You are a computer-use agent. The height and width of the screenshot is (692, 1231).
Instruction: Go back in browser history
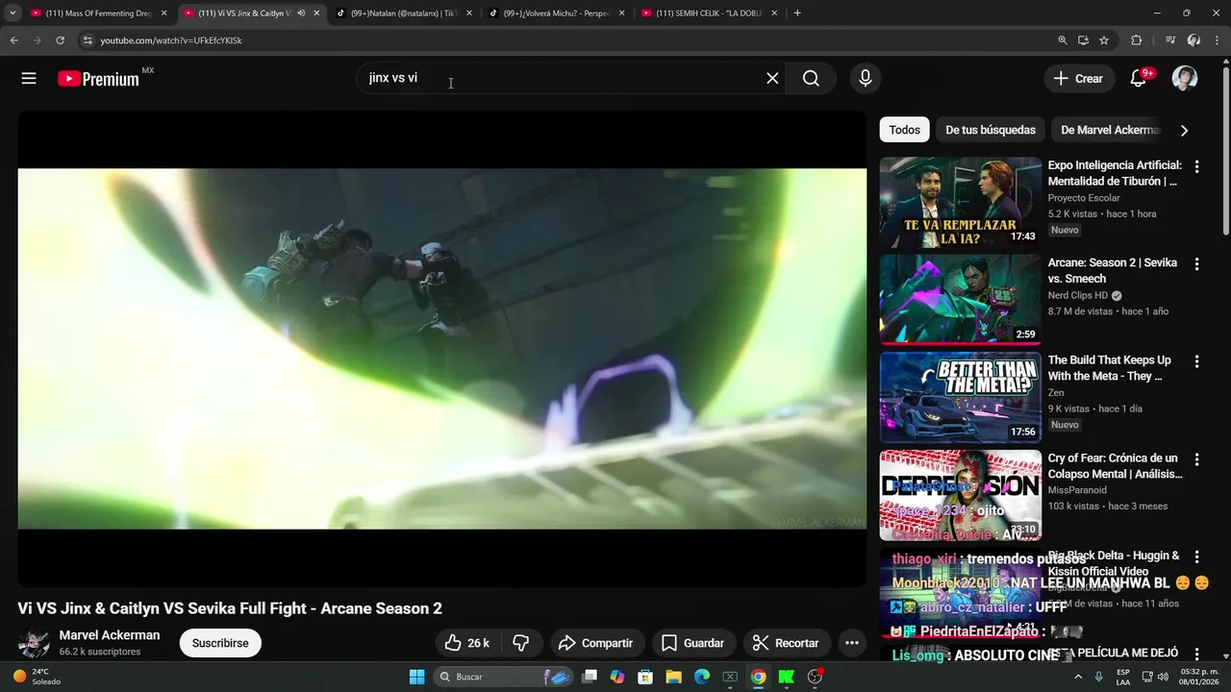point(13,40)
